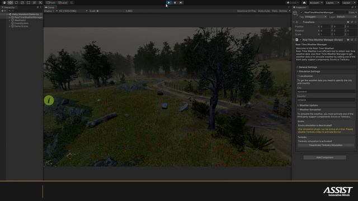Open the Transform component presets icon
The height and width of the screenshot is (201, 358).
click(352, 22)
